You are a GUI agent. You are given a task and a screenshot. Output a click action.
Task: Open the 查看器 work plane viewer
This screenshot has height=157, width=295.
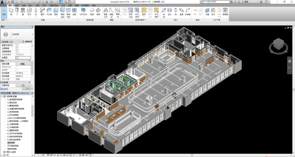[225, 12]
